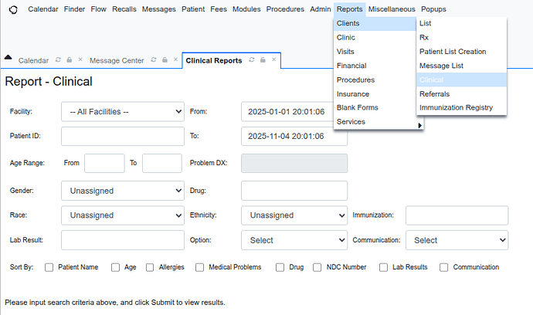
Task: Refresh the Clinical Reports tab
Action: (252, 60)
